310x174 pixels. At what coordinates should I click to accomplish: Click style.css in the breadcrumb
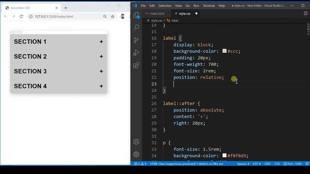click(156, 20)
